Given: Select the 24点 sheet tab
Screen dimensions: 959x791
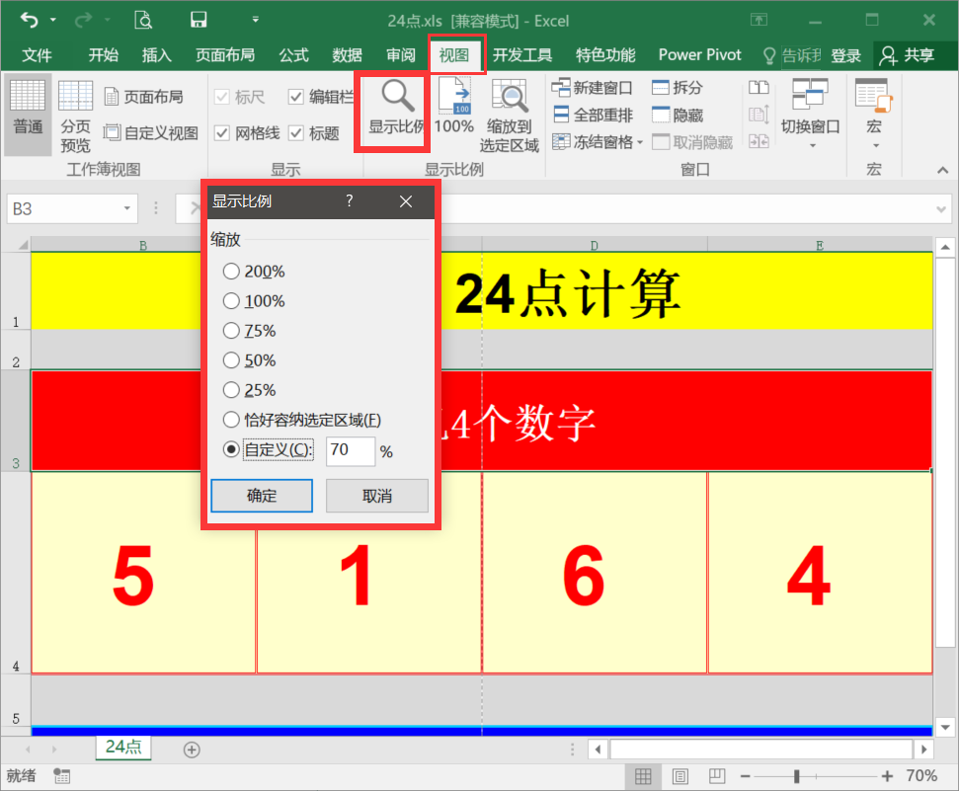Looking at the screenshot, I should coord(122,747).
